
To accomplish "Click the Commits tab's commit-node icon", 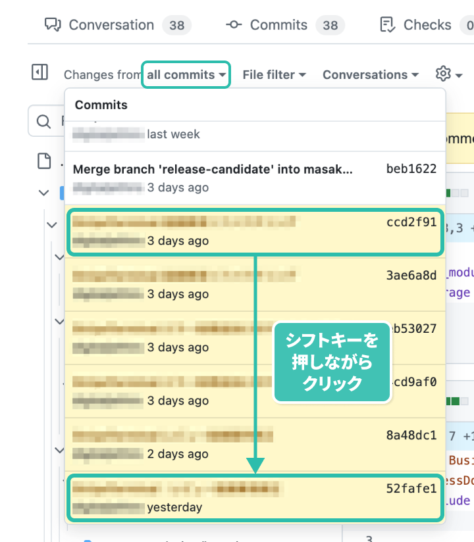I will click(233, 25).
